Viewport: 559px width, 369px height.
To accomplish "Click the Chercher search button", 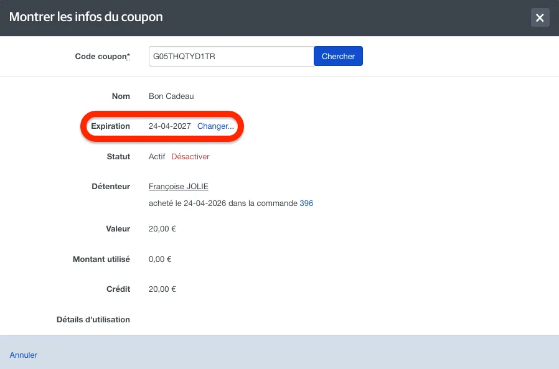I will (x=338, y=57).
